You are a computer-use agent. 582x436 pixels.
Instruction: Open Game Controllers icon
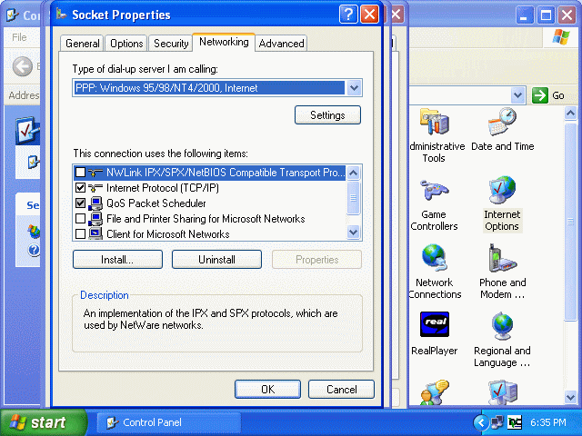[435, 190]
